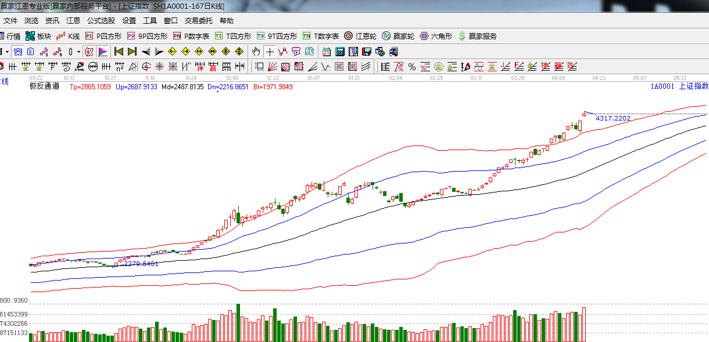The width and height of the screenshot is (709, 342).
Task: Open dropdown arrow at toolbar's left edge
Action: (x=7, y=52)
